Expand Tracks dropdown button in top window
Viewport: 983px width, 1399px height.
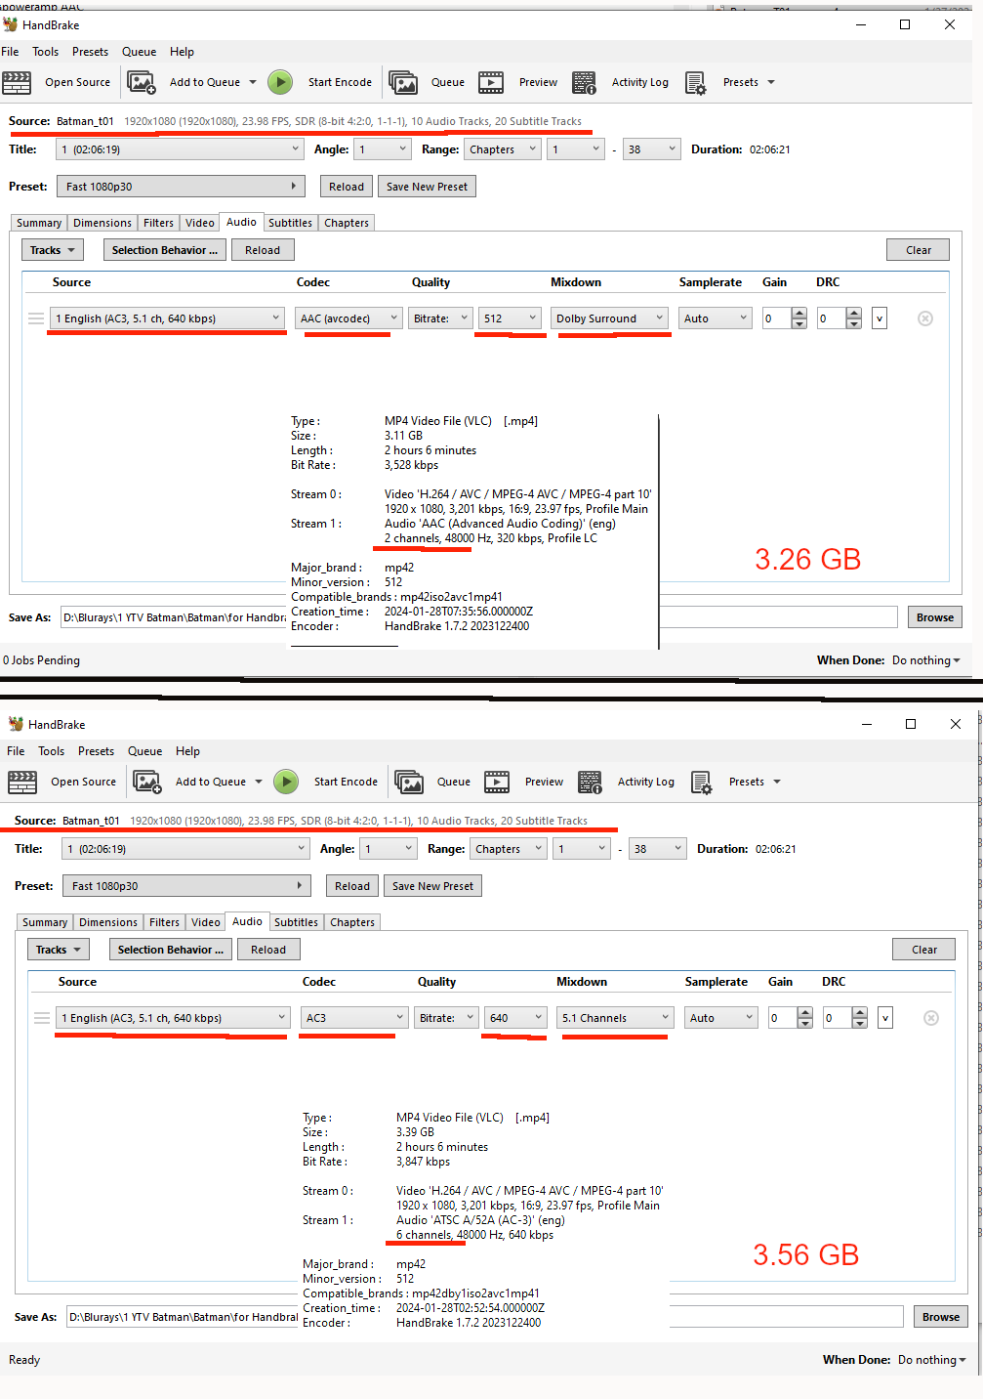point(53,250)
